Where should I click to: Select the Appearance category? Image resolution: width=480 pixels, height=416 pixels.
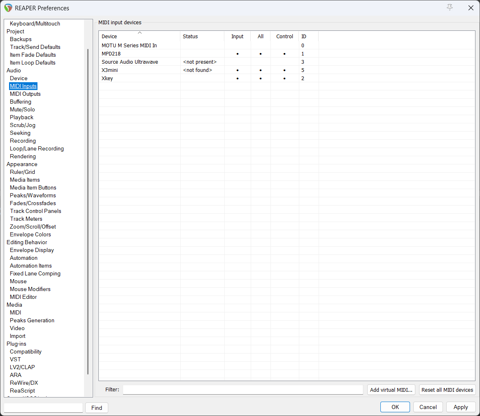22,164
